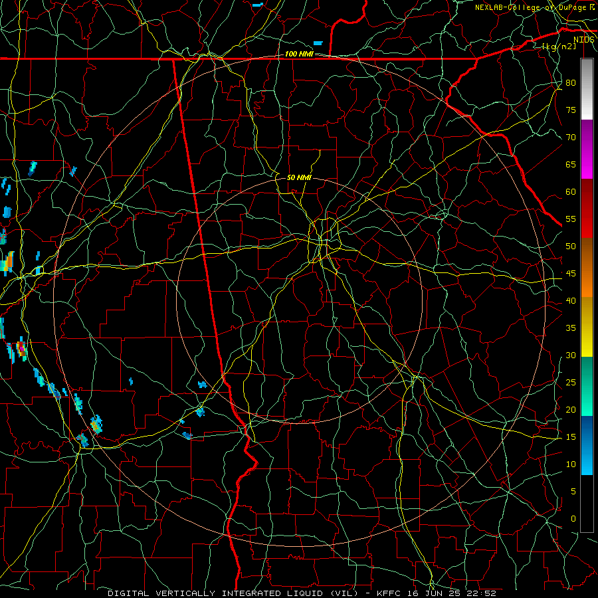Select the 45 value on the VIL scale
Screen dimensions: 598x598
click(571, 274)
